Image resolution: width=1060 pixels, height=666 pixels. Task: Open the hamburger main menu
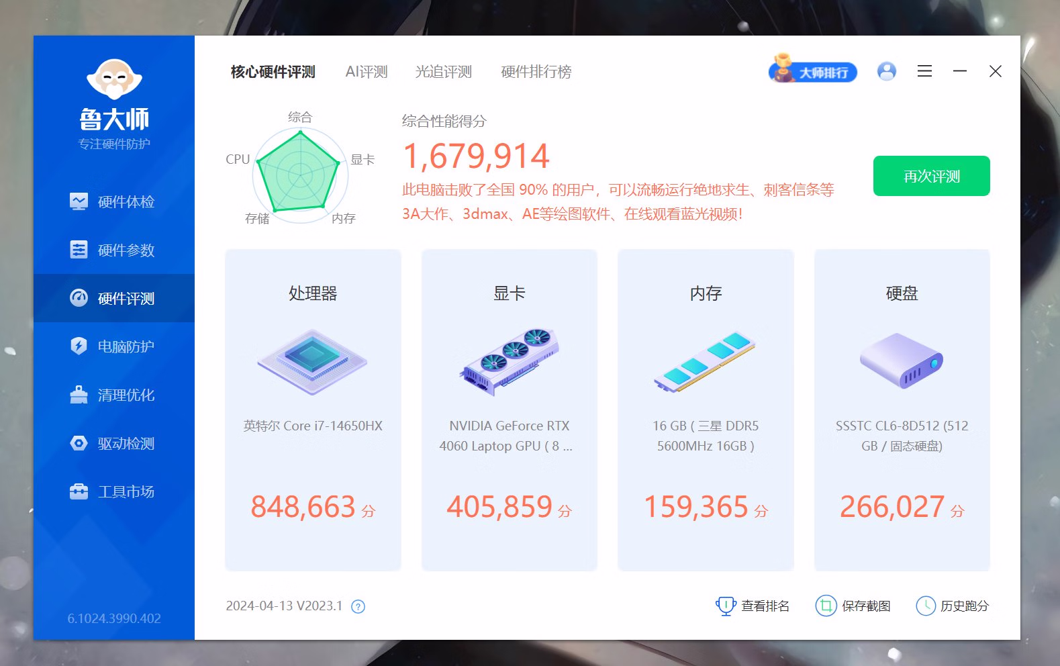[x=924, y=71]
